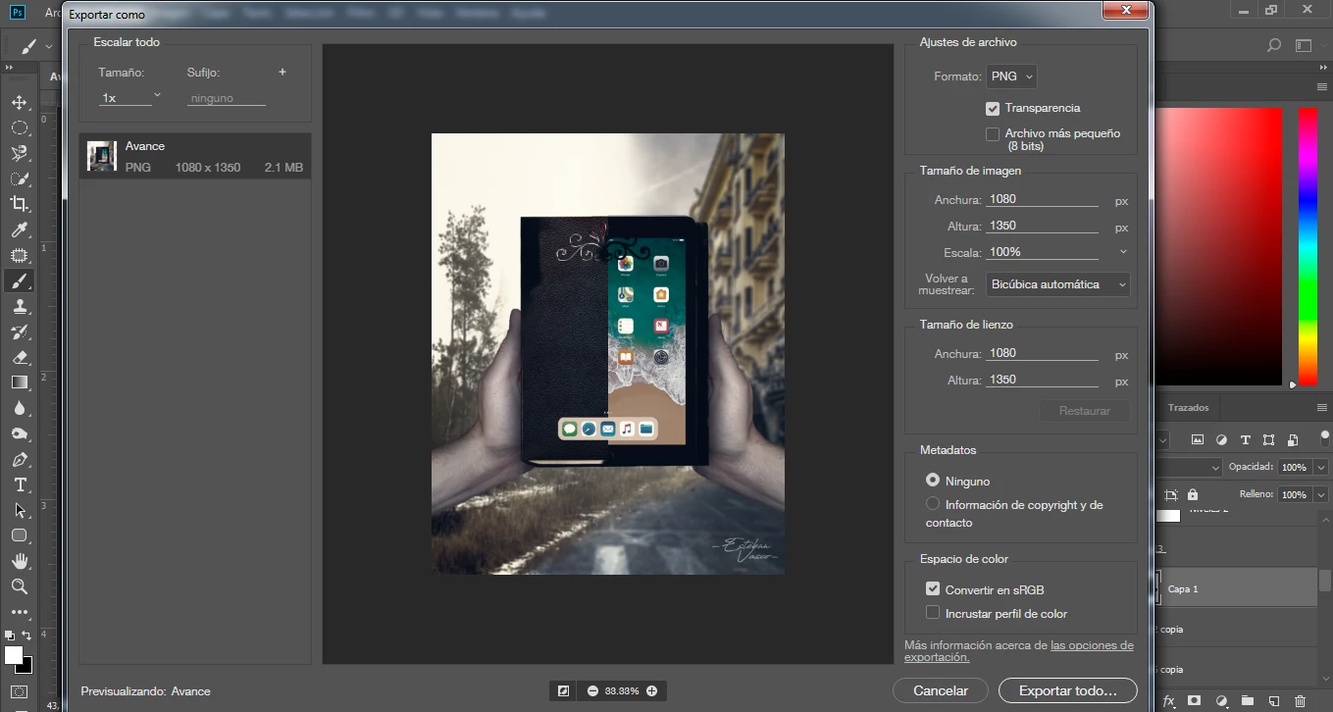The height and width of the screenshot is (712, 1333).
Task: Click the Exportar todo button
Action: coord(1066,690)
